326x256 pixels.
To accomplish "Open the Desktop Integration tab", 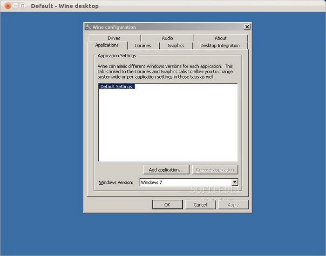I will [x=220, y=46].
